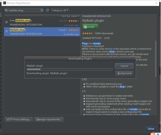Select the MyBatis plugin row

pyautogui.click(x=42, y=32)
